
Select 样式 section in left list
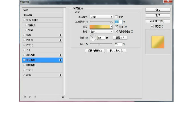42,10
